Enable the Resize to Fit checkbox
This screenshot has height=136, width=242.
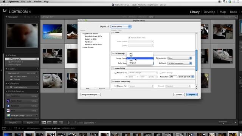coord(115,73)
